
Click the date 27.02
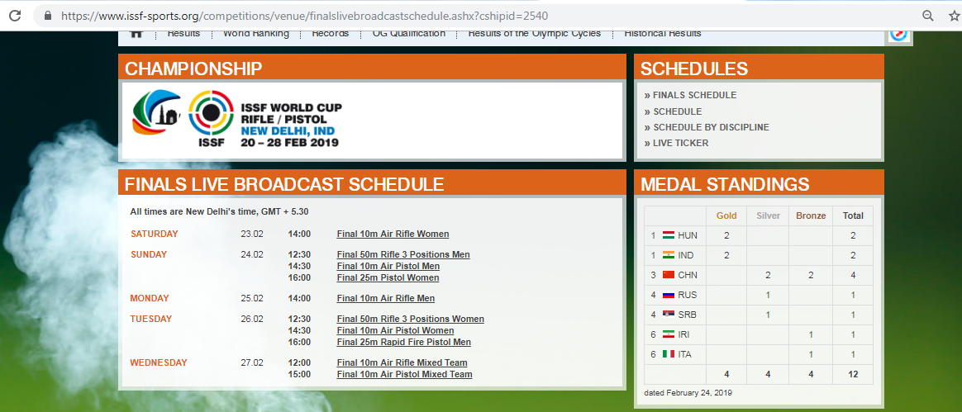[x=251, y=362]
